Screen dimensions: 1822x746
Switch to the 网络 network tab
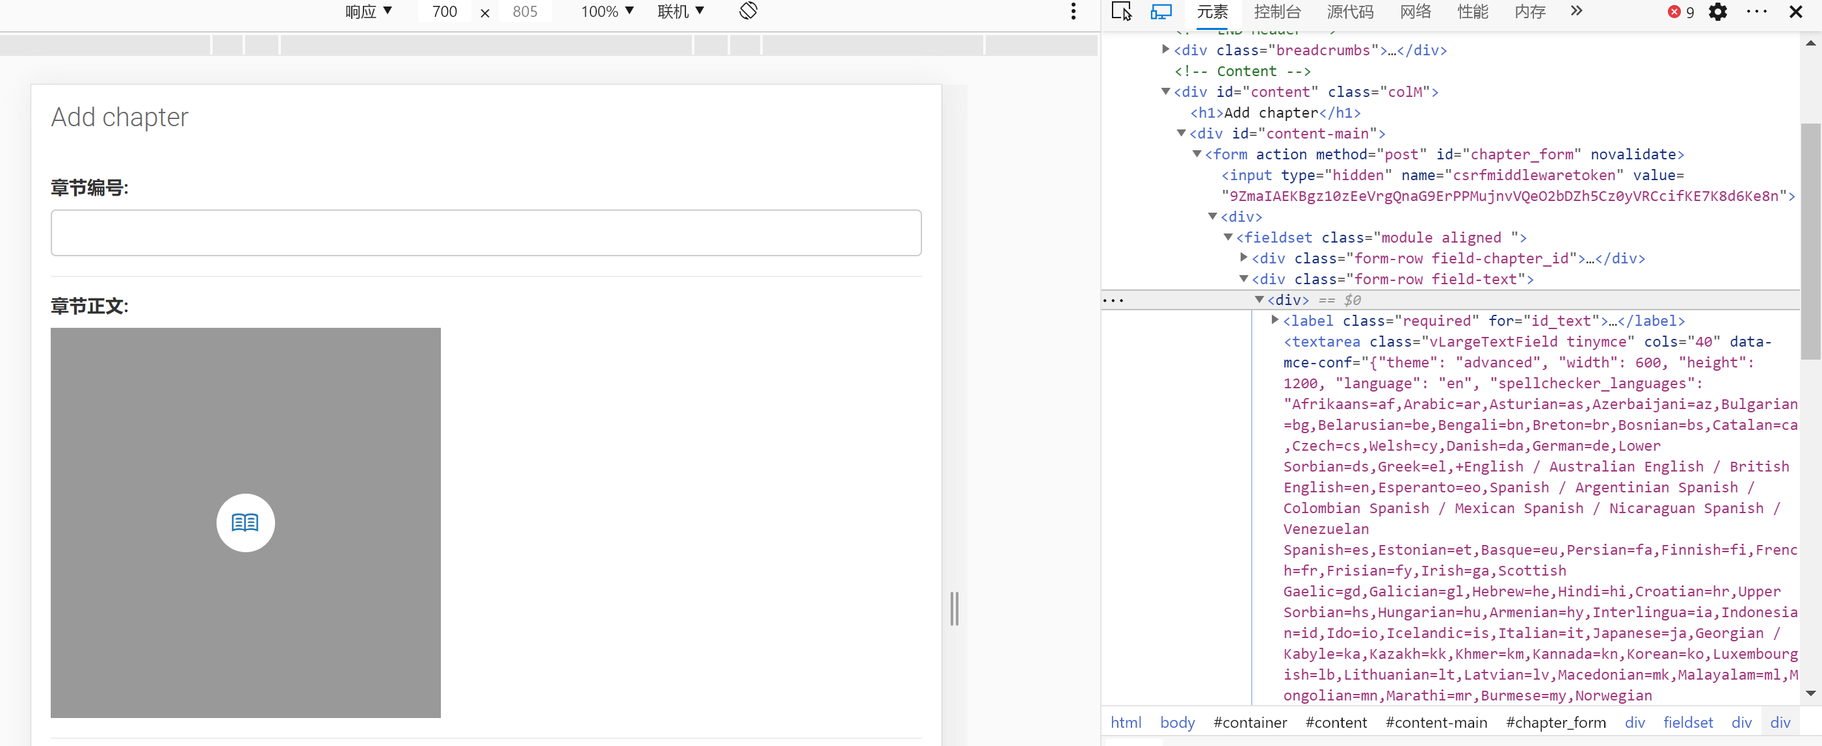1414,11
